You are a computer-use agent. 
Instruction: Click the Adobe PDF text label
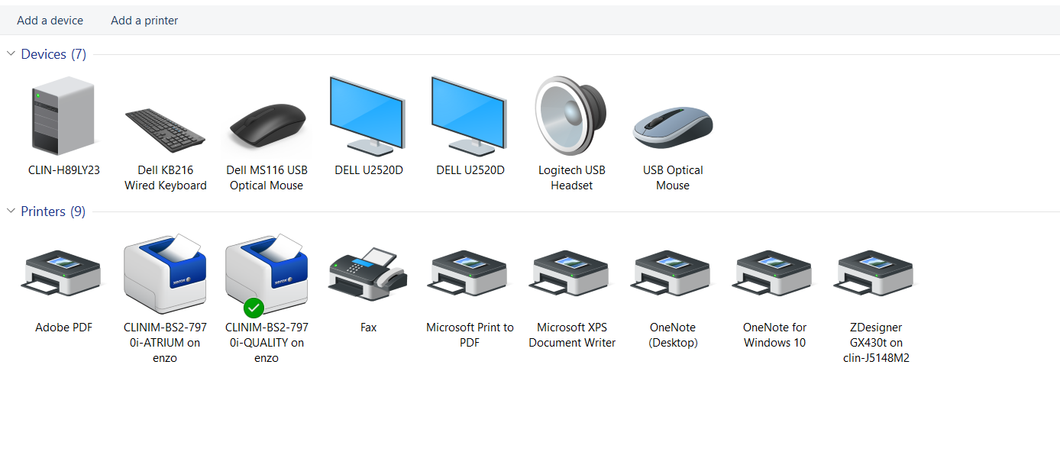pos(64,328)
